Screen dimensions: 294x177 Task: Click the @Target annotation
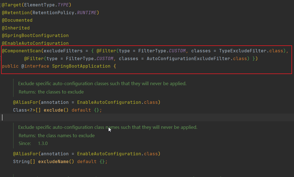pyautogui.click(x=12, y=5)
